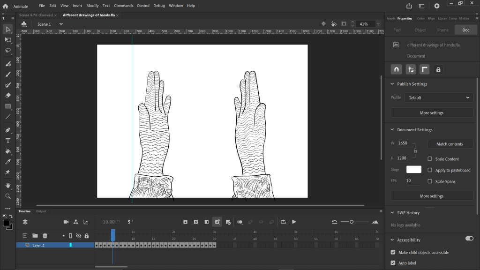Choose the Eyedropper tool
480x270 pixels.
click(x=8, y=162)
